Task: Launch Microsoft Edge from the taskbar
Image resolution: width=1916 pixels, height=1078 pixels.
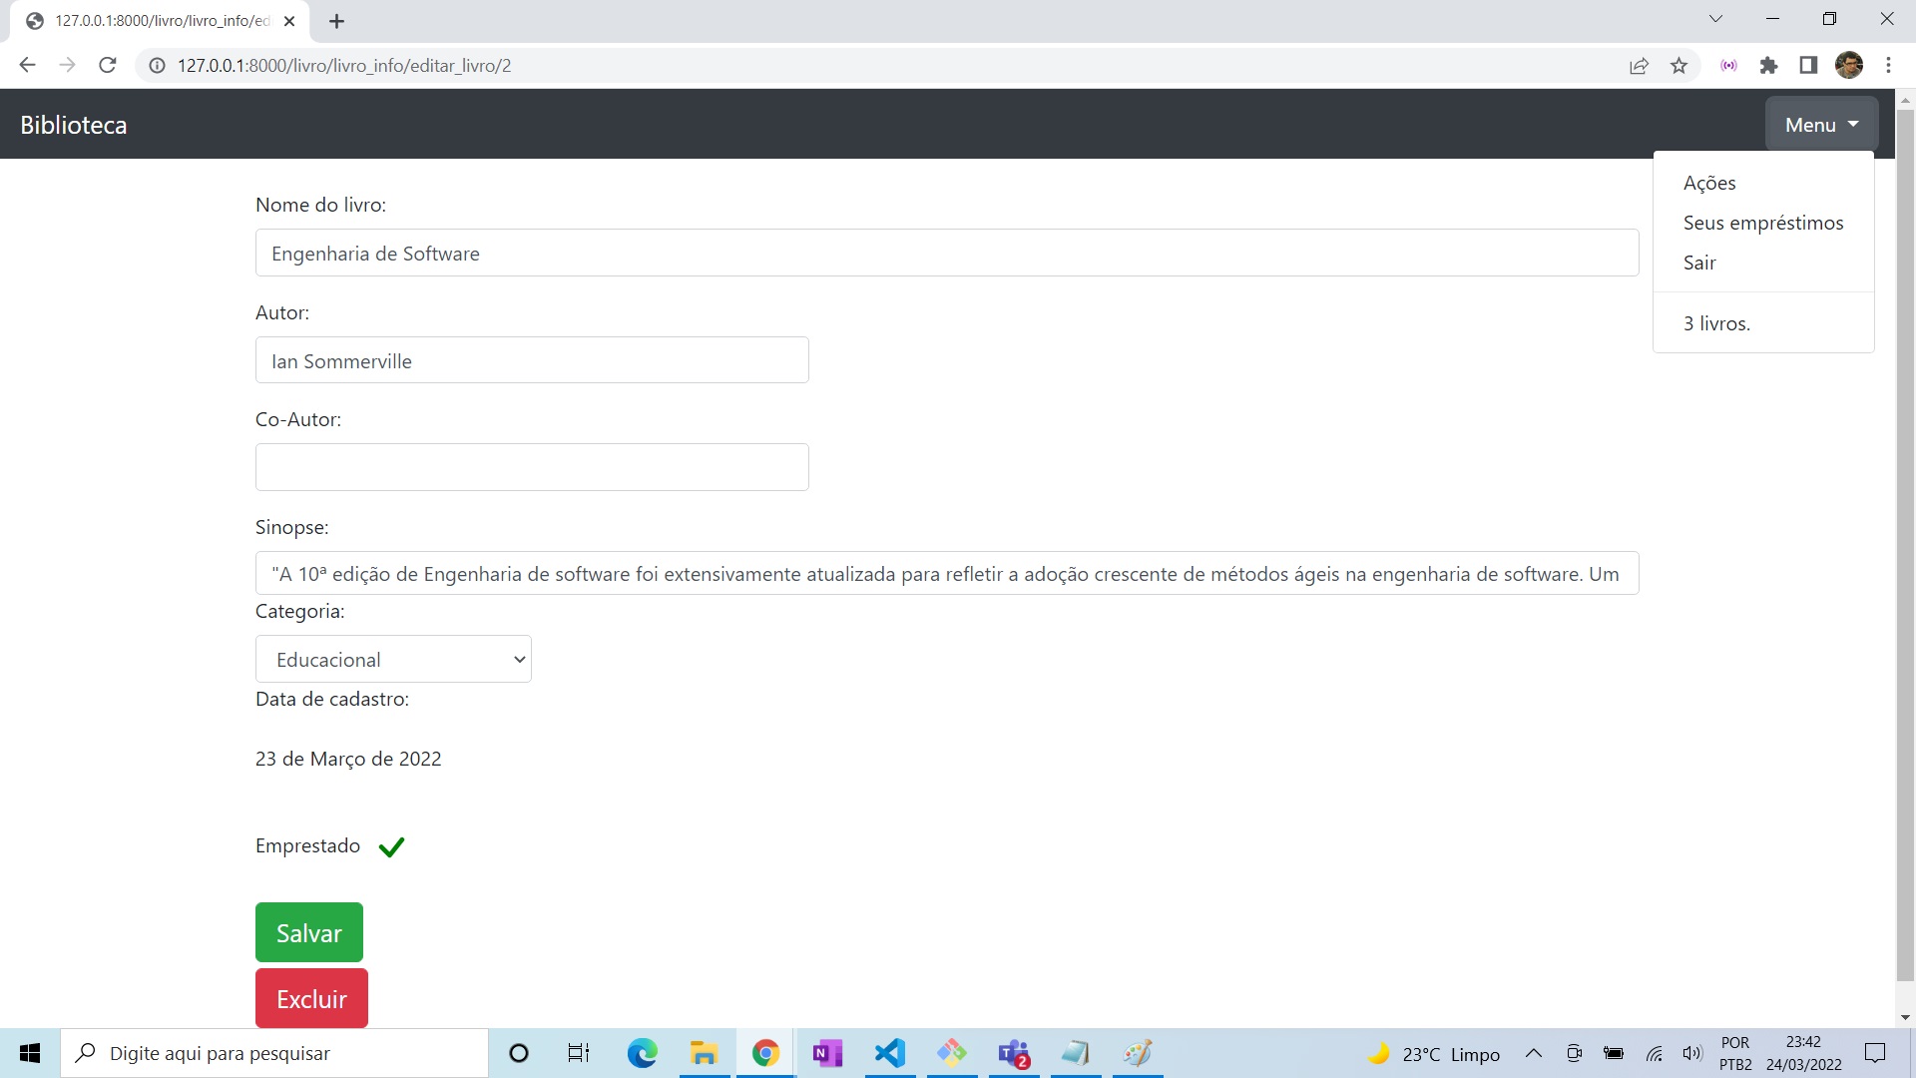Action: pyautogui.click(x=642, y=1053)
